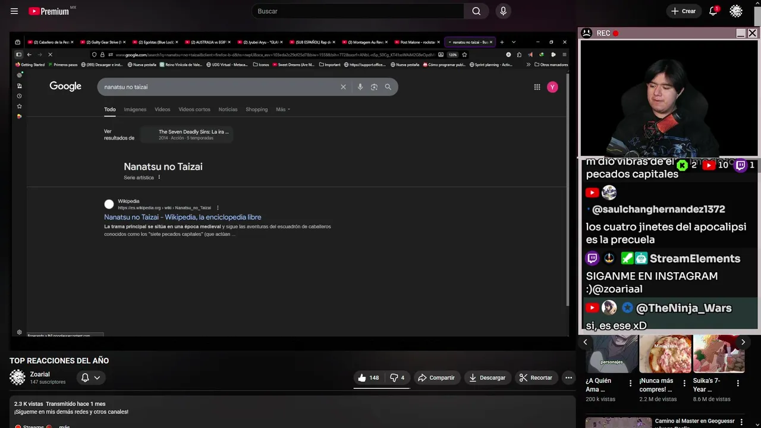Expand subscription notification bell dropdown

pos(91,377)
